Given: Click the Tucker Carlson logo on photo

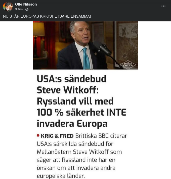Looking at the screenshot, I should [x=128, y=65].
